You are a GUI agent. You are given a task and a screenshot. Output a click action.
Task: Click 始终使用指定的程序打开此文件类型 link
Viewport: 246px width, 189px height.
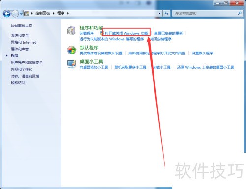point(157,53)
